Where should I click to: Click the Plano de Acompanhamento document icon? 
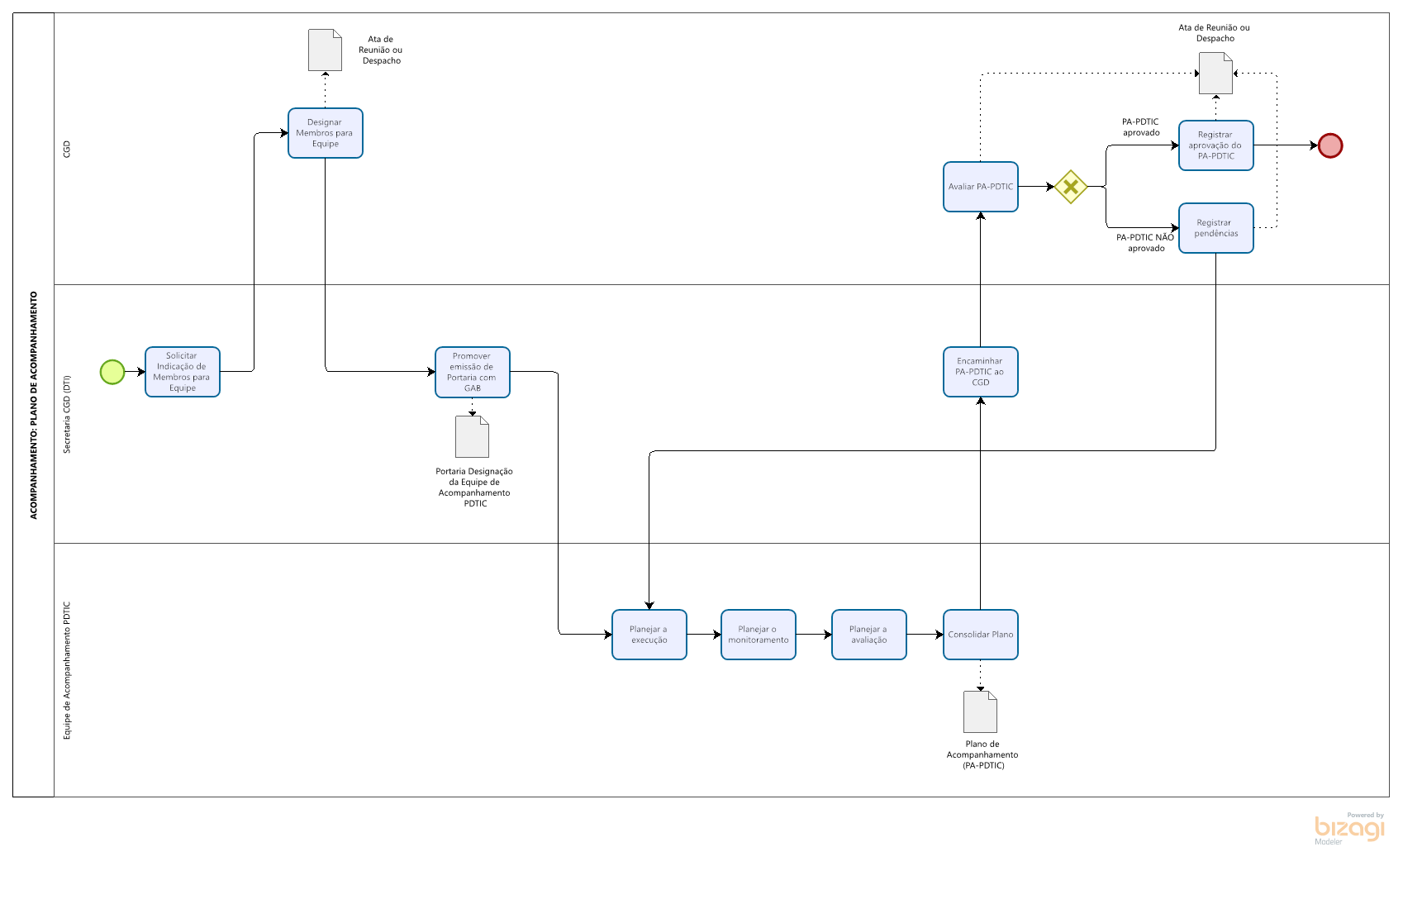[980, 711]
